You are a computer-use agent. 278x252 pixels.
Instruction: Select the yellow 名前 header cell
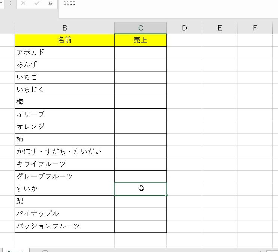[x=65, y=40]
